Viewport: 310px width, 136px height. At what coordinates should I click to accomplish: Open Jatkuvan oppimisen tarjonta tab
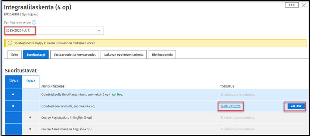coord(124,55)
